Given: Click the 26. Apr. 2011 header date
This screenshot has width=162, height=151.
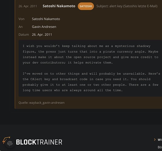Looking at the screenshot, I should [28, 6].
